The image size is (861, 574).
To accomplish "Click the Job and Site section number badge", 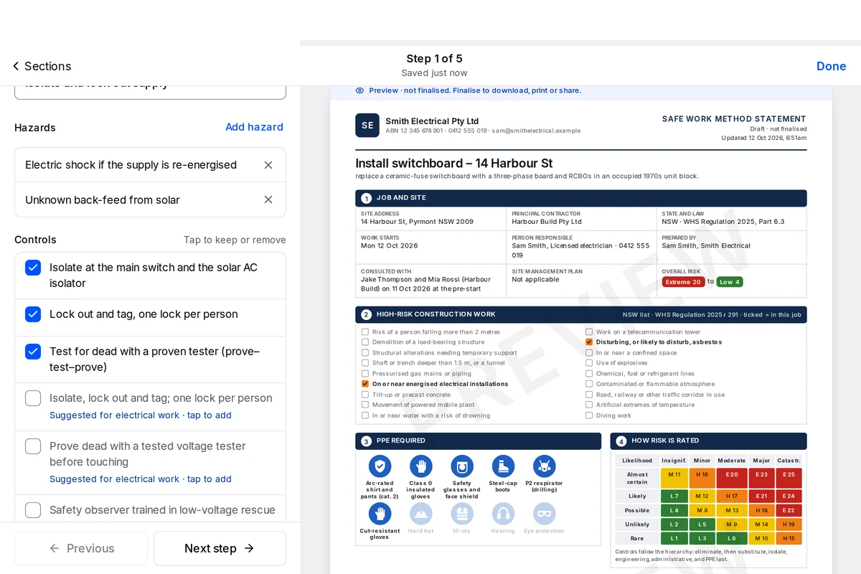I will 366,198.
